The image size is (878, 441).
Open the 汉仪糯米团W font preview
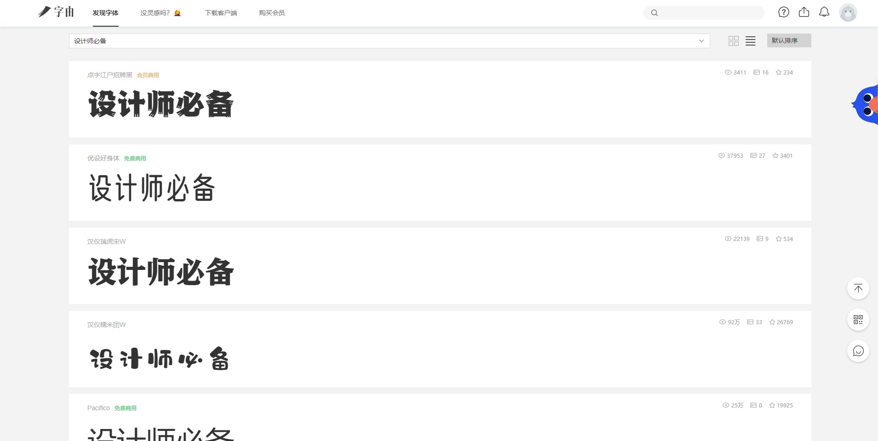click(159, 359)
